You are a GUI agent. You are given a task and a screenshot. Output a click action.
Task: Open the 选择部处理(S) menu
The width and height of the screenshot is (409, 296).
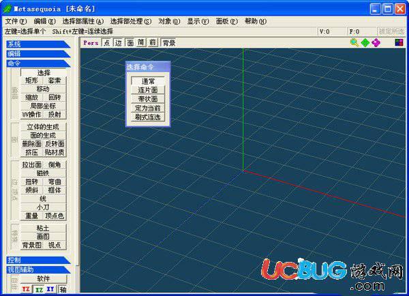pyautogui.click(x=131, y=21)
